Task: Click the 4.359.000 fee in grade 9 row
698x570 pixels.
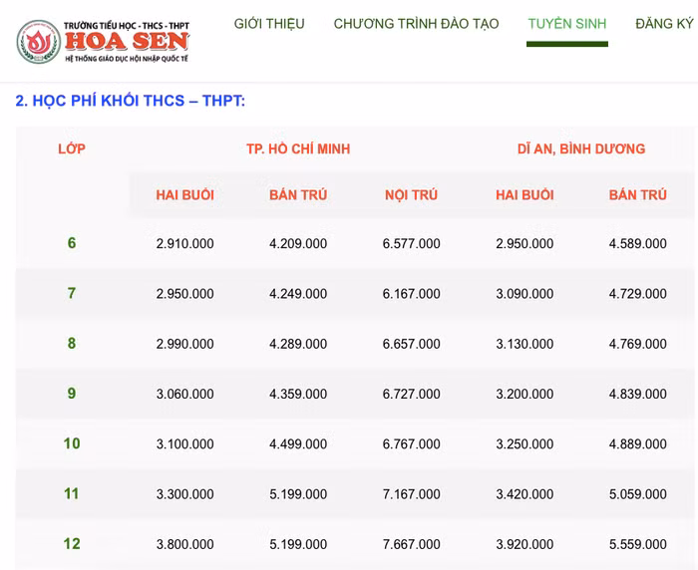Action: [x=298, y=394]
